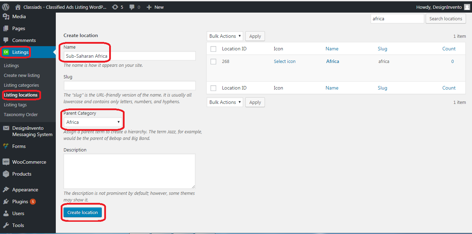The width and height of the screenshot is (472, 234).
Task: Open the top Bulk Actions dropdown
Action: pos(225,36)
